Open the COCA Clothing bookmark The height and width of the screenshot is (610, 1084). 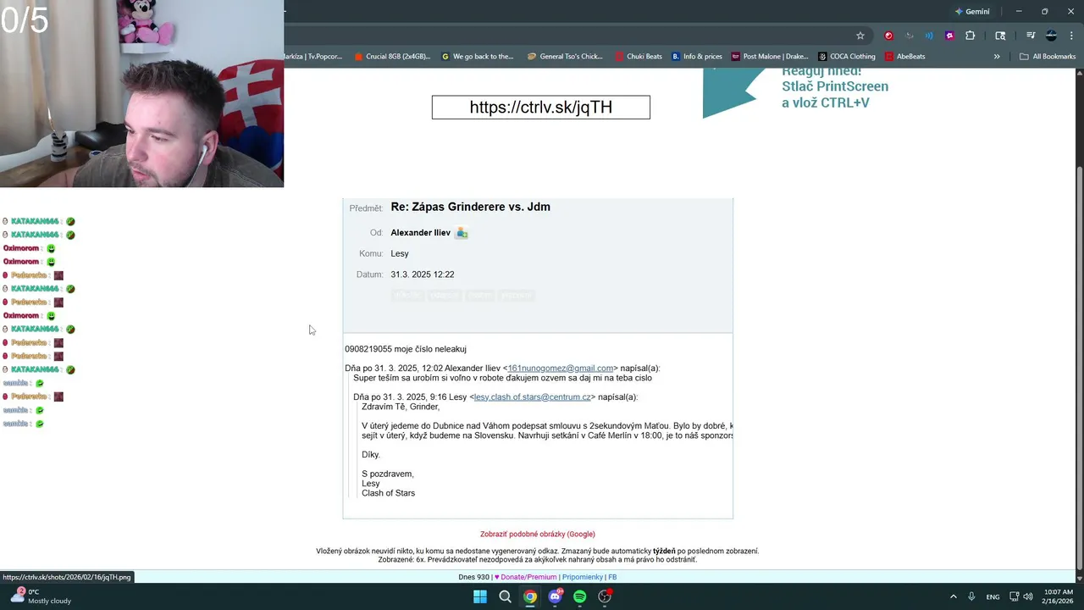pyautogui.click(x=847, y=57)
